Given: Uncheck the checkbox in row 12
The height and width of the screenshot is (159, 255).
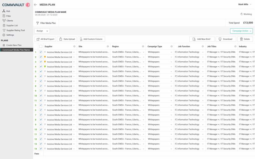Looking at the screenshot, I should [x=41, y=139].
